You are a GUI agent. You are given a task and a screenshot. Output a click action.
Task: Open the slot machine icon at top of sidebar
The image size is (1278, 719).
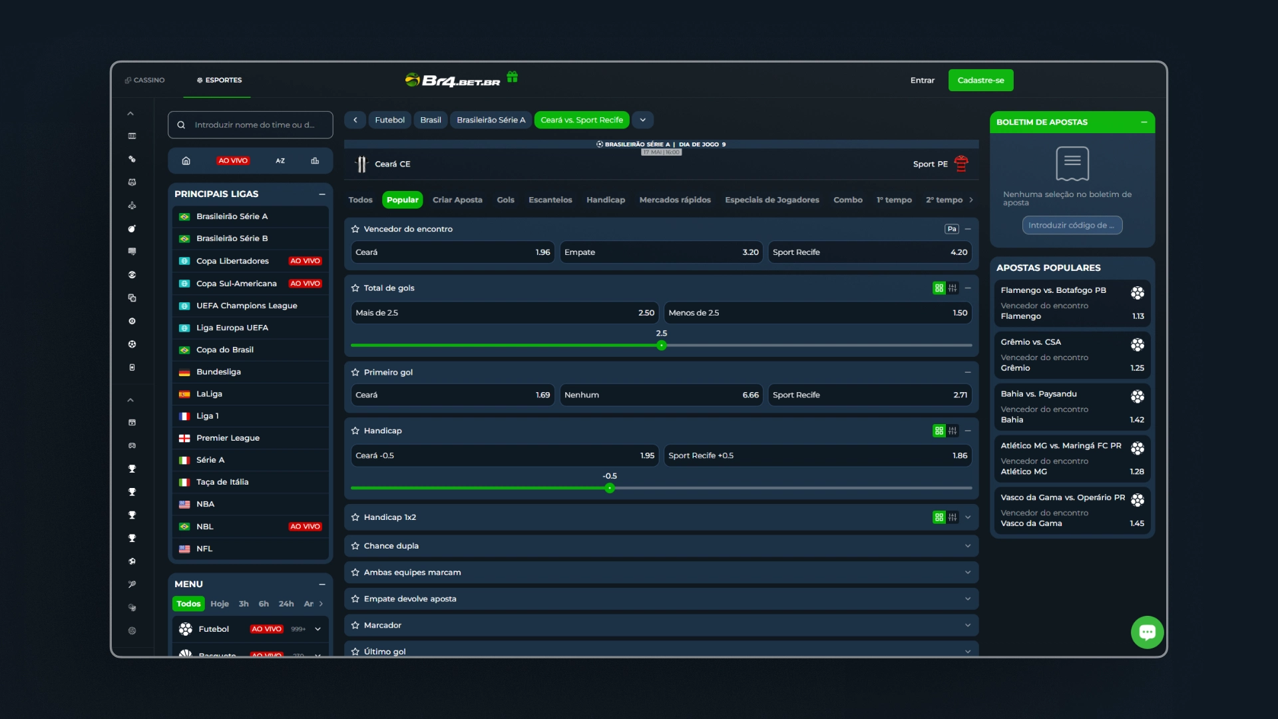tap(132, 136)
